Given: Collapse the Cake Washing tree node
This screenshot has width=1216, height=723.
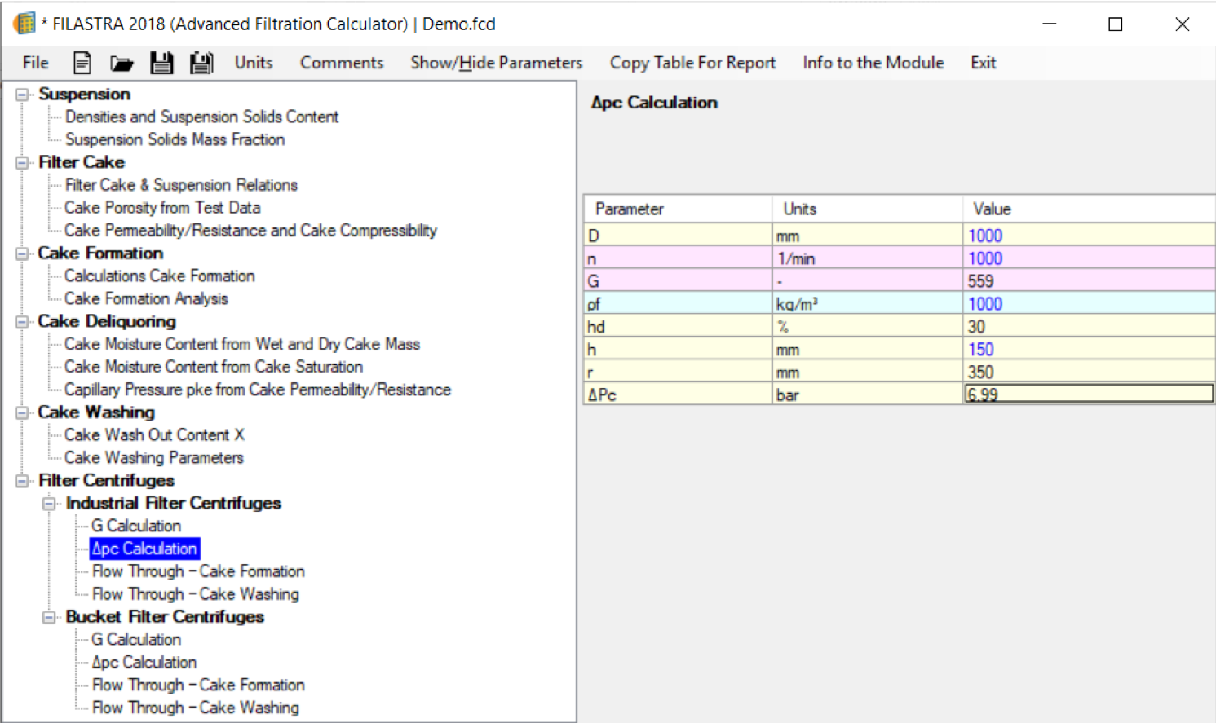Looking at the screenshot, I should (x=22, y=412).
